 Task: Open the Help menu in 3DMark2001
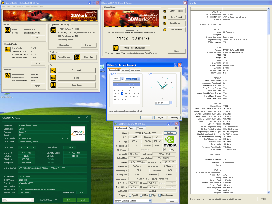pos(41,7)
